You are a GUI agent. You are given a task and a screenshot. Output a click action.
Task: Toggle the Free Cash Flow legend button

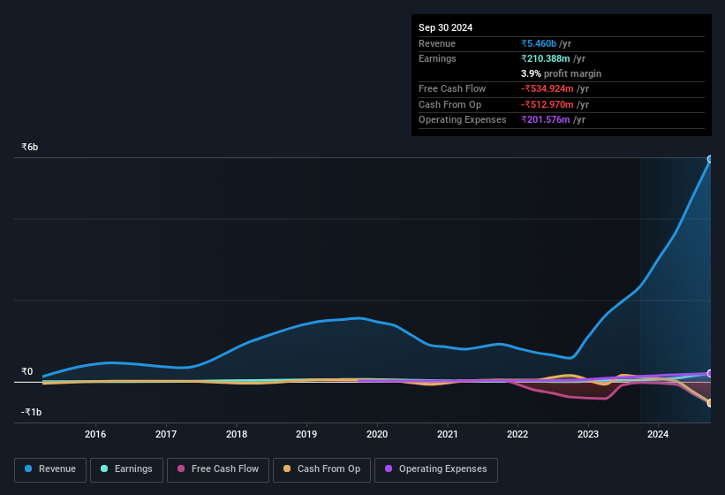click(218, 470)
